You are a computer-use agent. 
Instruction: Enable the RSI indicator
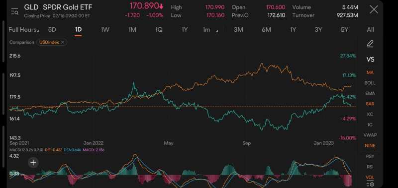coord(370,167)
